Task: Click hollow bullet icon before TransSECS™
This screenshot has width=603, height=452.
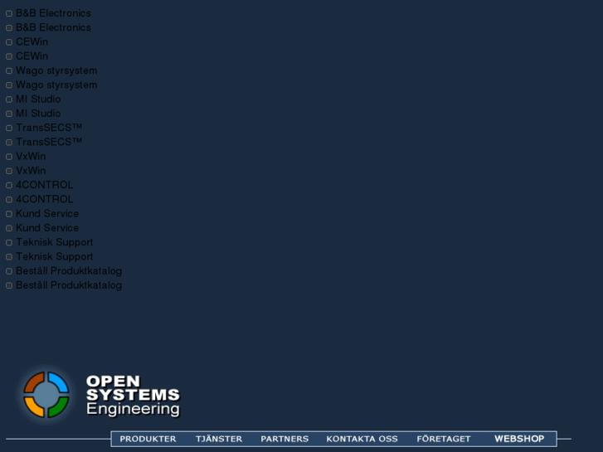Action: 9,128
